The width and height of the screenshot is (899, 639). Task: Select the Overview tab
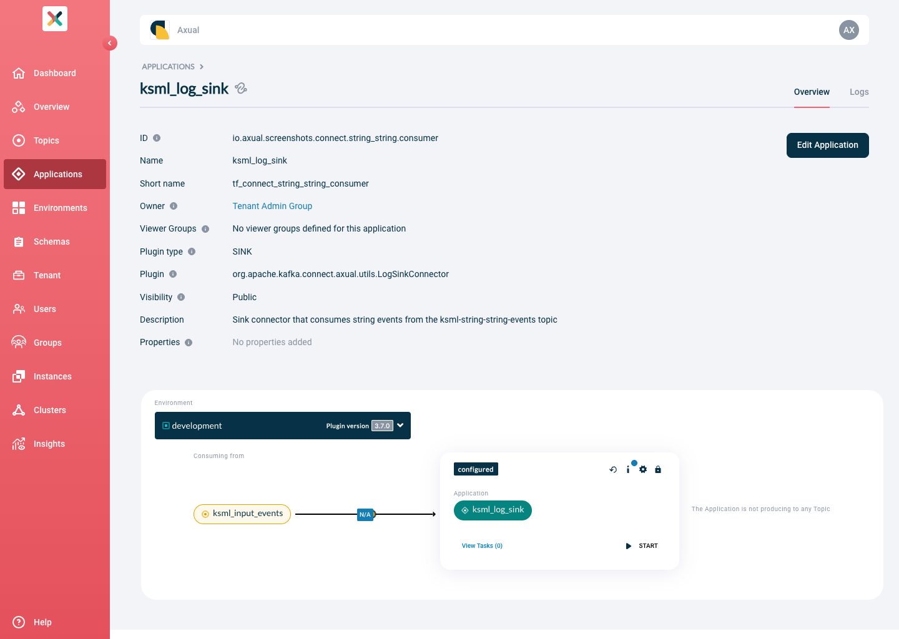point(812,92)
